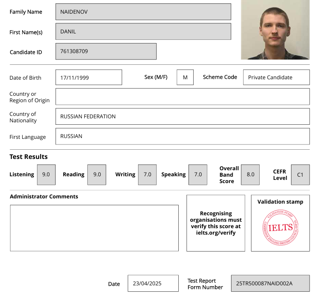The width and height of the screenshot is (318, 299).
Task: Click the Listening score box
Action: pos(46,175)
